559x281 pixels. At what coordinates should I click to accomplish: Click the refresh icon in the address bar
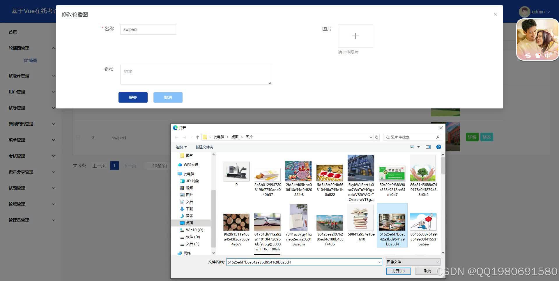[x=376, y=137]
